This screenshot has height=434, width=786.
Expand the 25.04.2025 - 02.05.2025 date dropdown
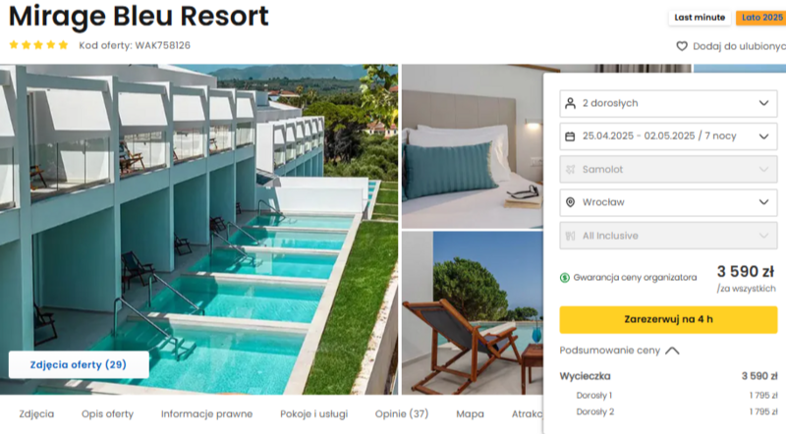[668, 136]
